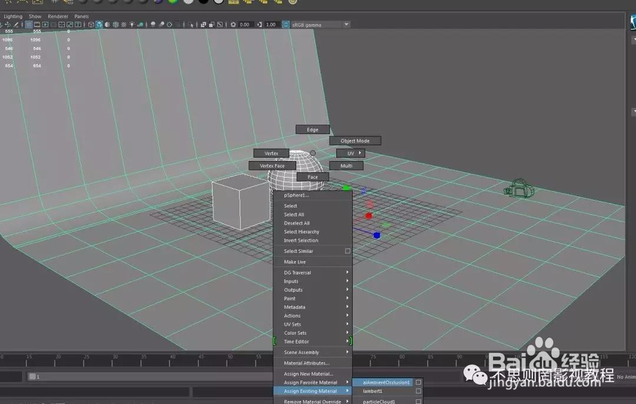
Task: Toggle the blue color management icon
Action: (x=286, y=25)
